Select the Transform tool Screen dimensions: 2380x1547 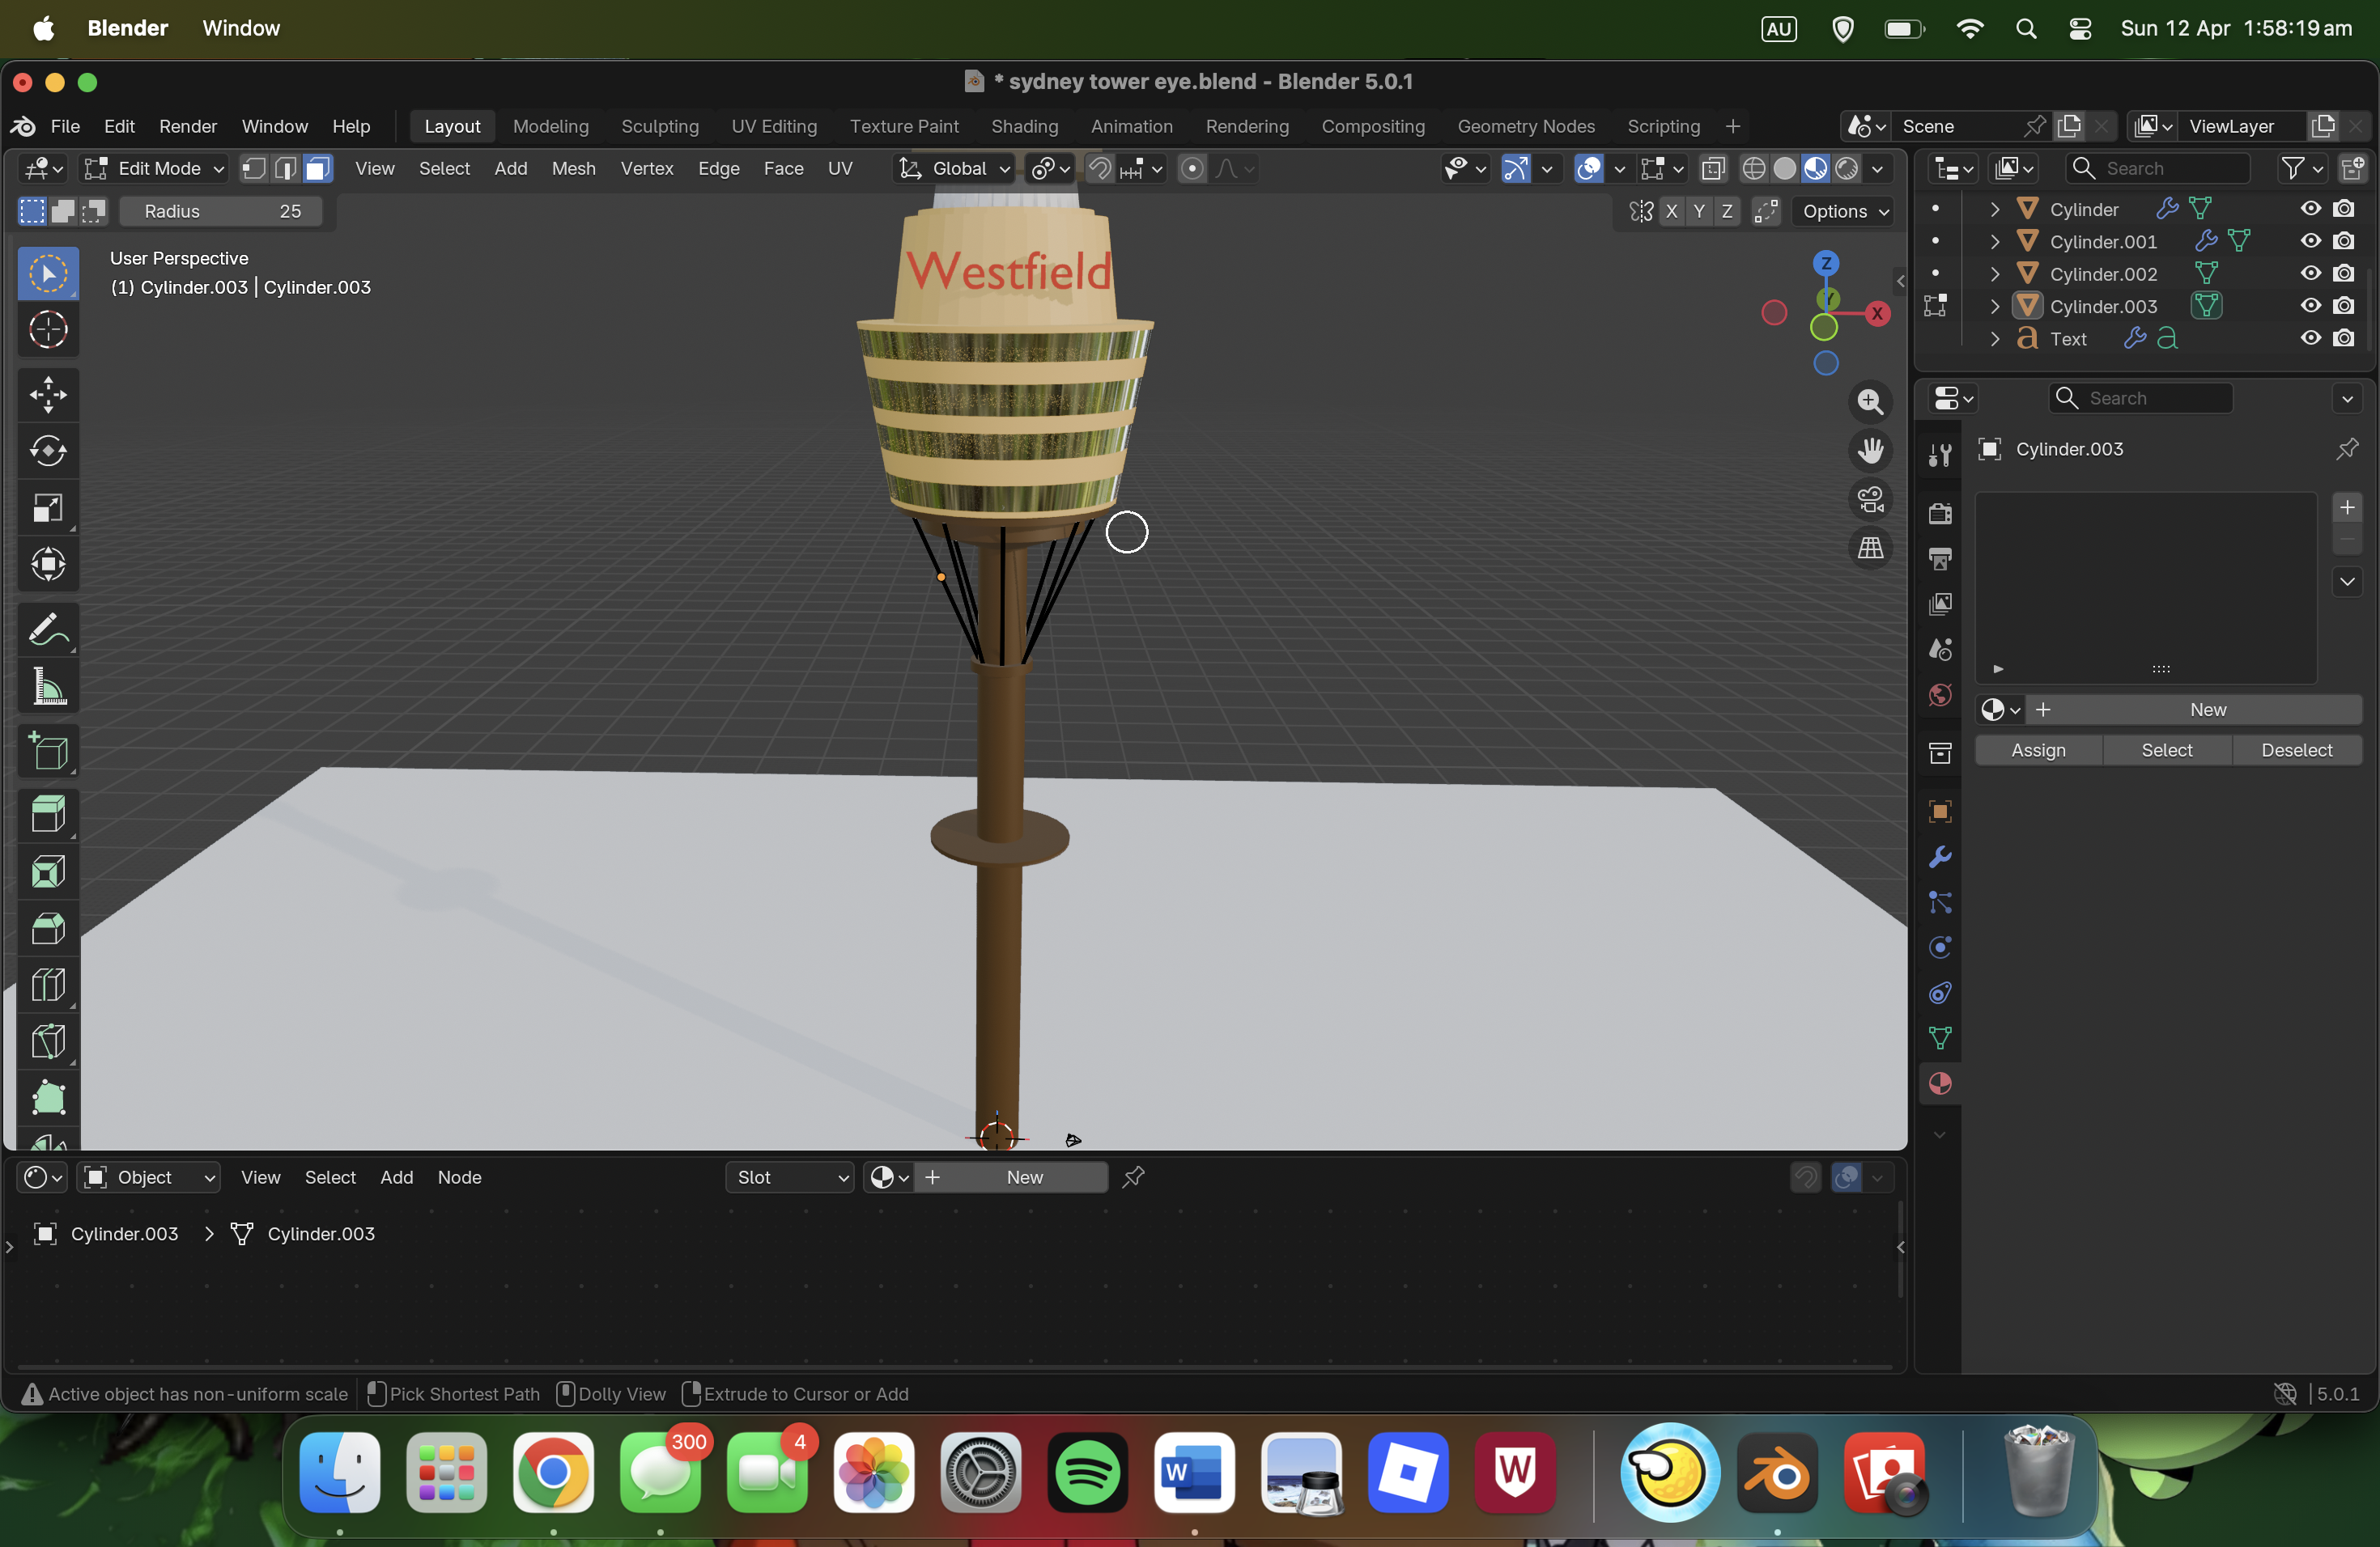click(48, 566)
